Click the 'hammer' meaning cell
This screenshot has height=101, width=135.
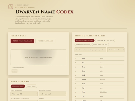[x=102, y=80]
